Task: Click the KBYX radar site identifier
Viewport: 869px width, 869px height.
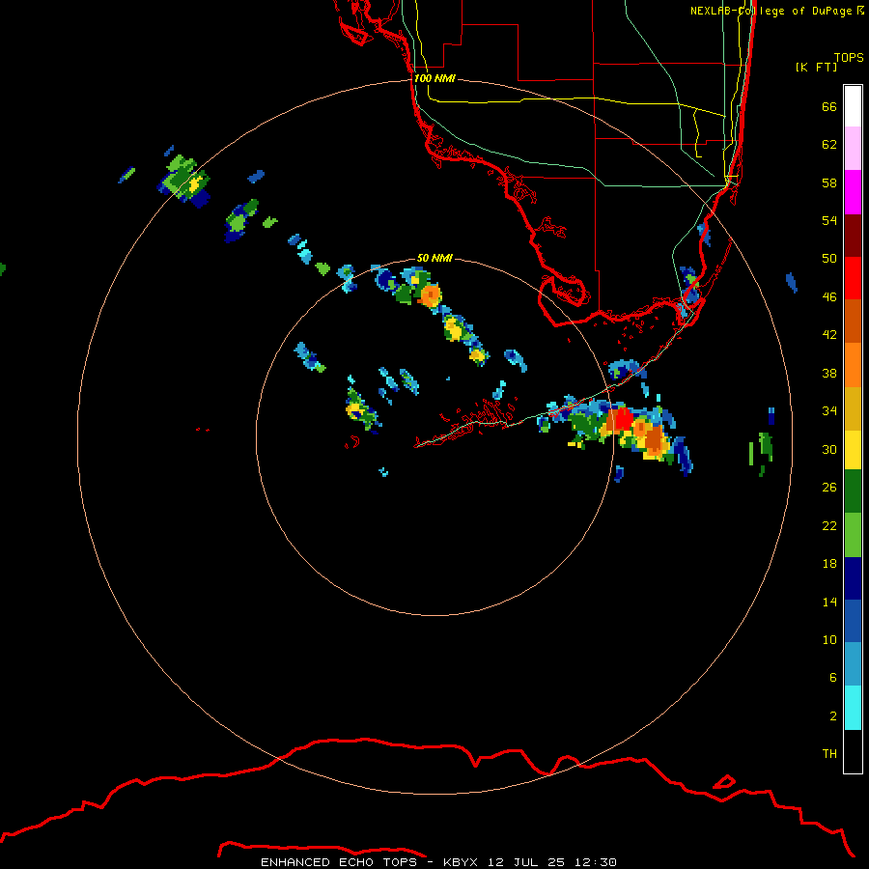Action: tap(460, 862)
